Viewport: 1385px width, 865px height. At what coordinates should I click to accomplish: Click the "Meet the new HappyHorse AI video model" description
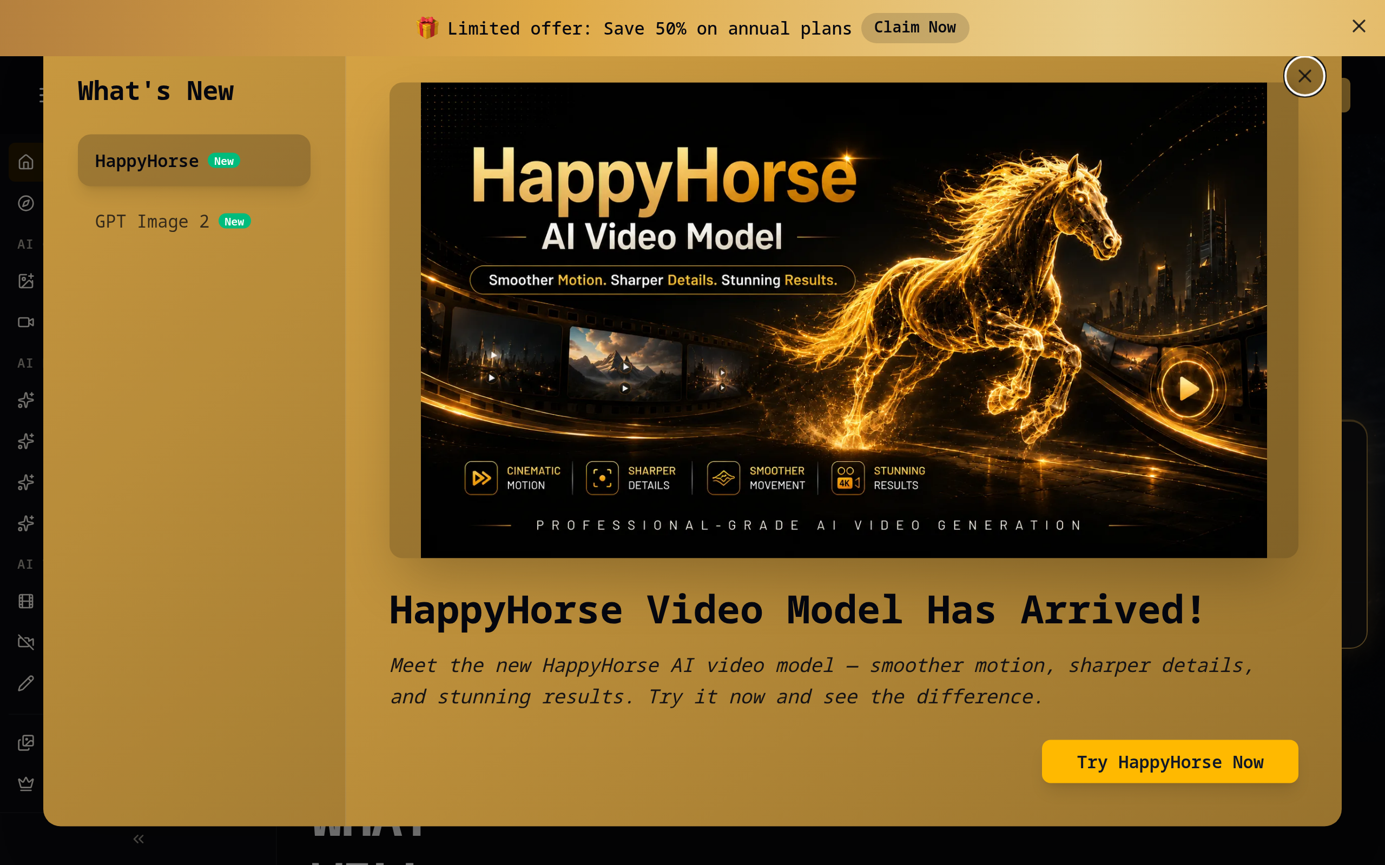point(821,681)
